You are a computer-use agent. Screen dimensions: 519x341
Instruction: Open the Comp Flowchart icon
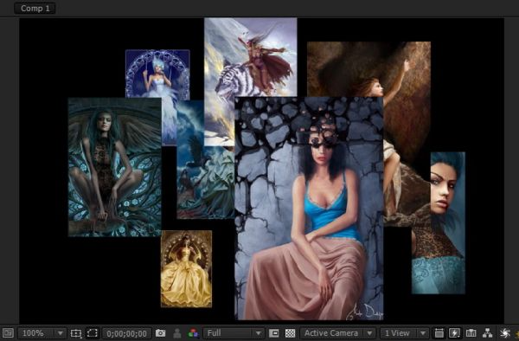[487, 333]
